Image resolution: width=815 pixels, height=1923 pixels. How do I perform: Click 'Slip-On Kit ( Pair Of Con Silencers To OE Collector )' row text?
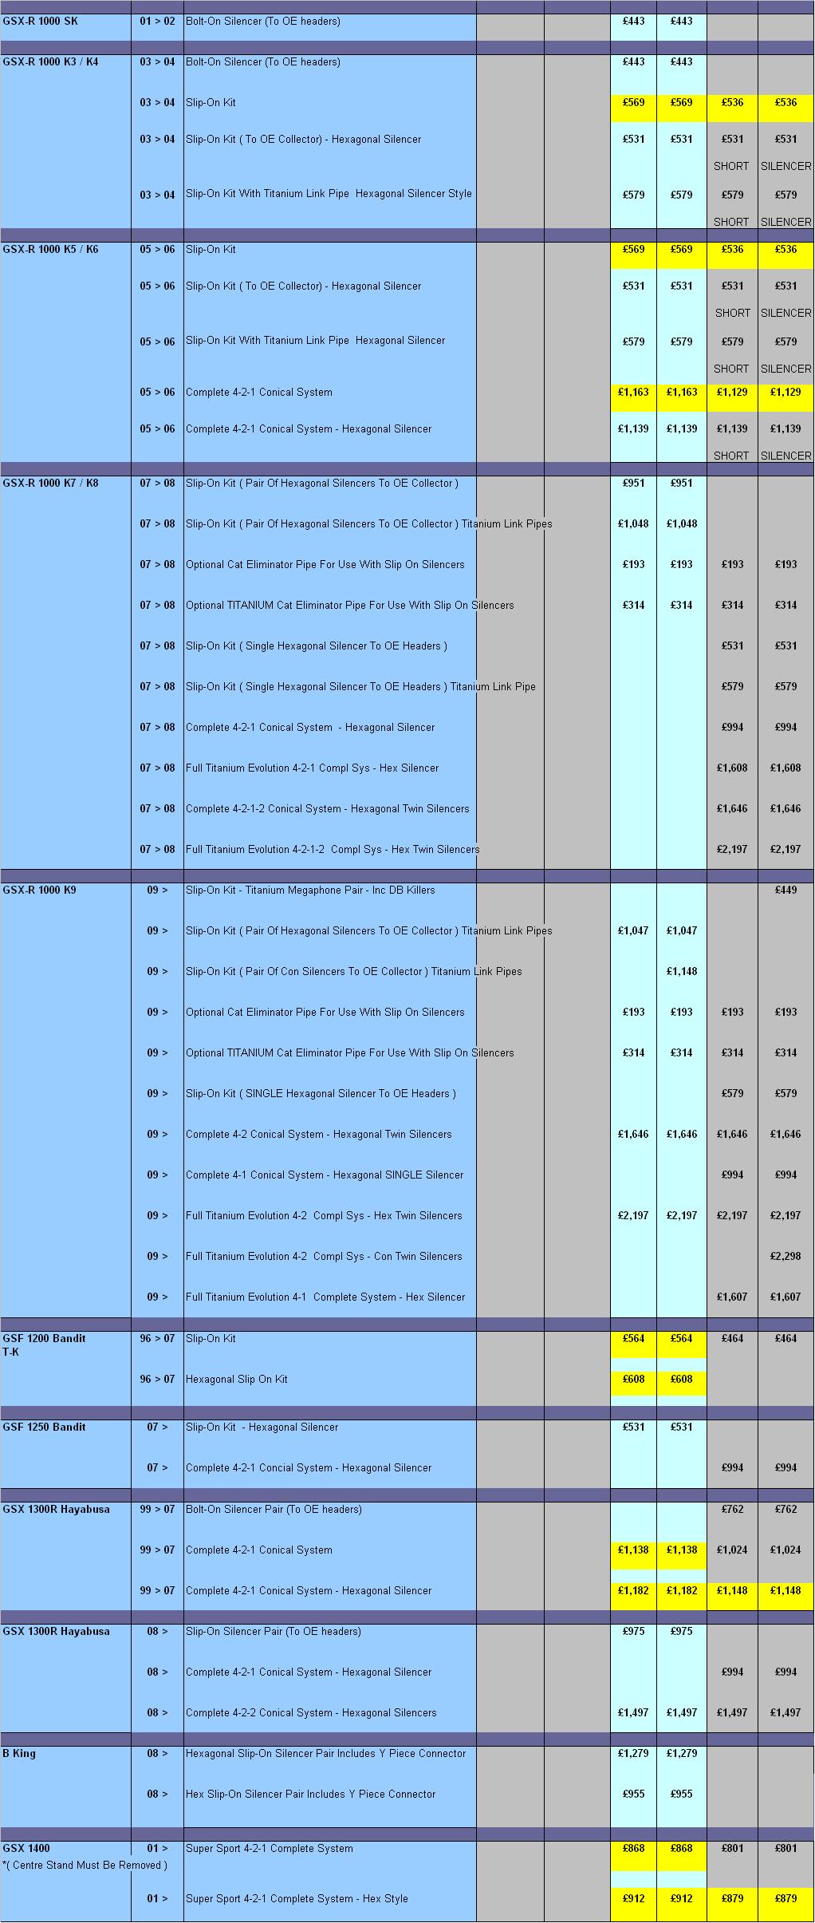coord(354,971)
